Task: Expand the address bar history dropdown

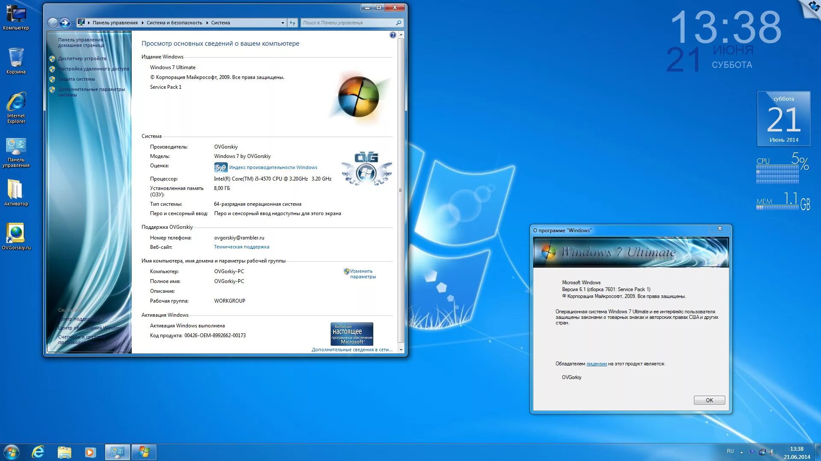Action: (283, 23)
